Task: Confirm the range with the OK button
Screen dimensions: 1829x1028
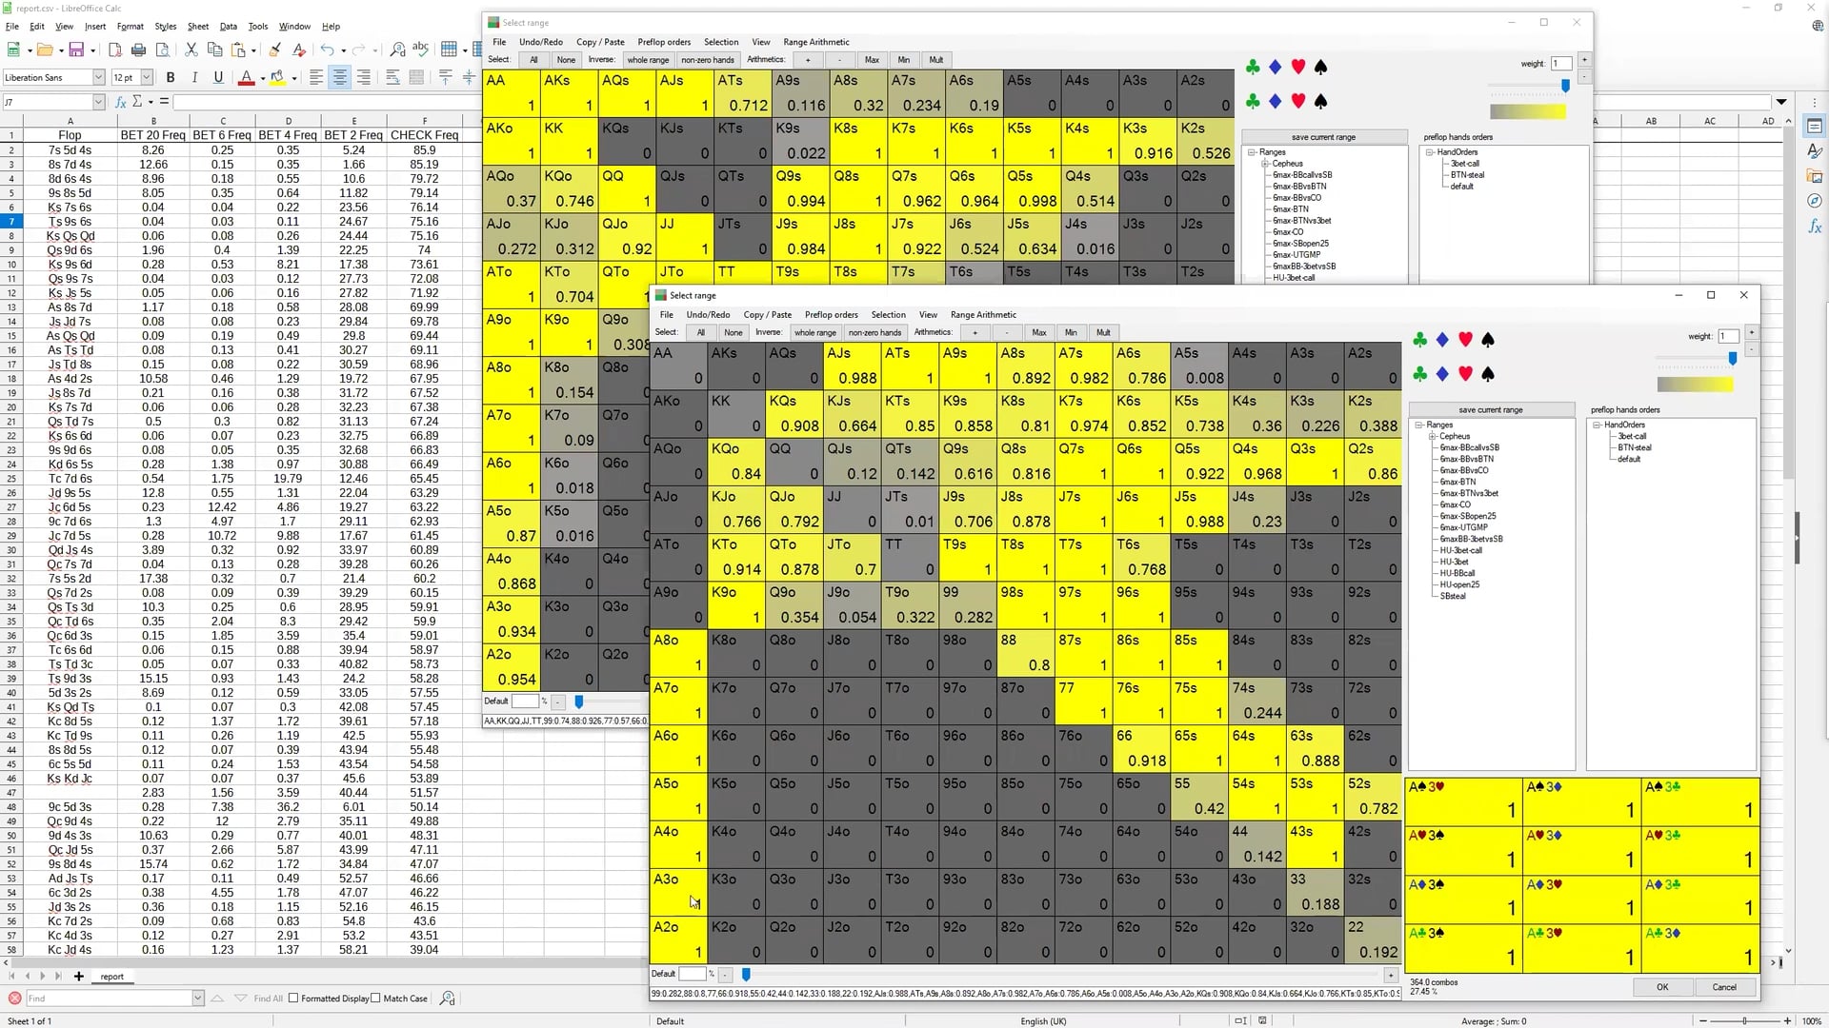Action: 1661,987
